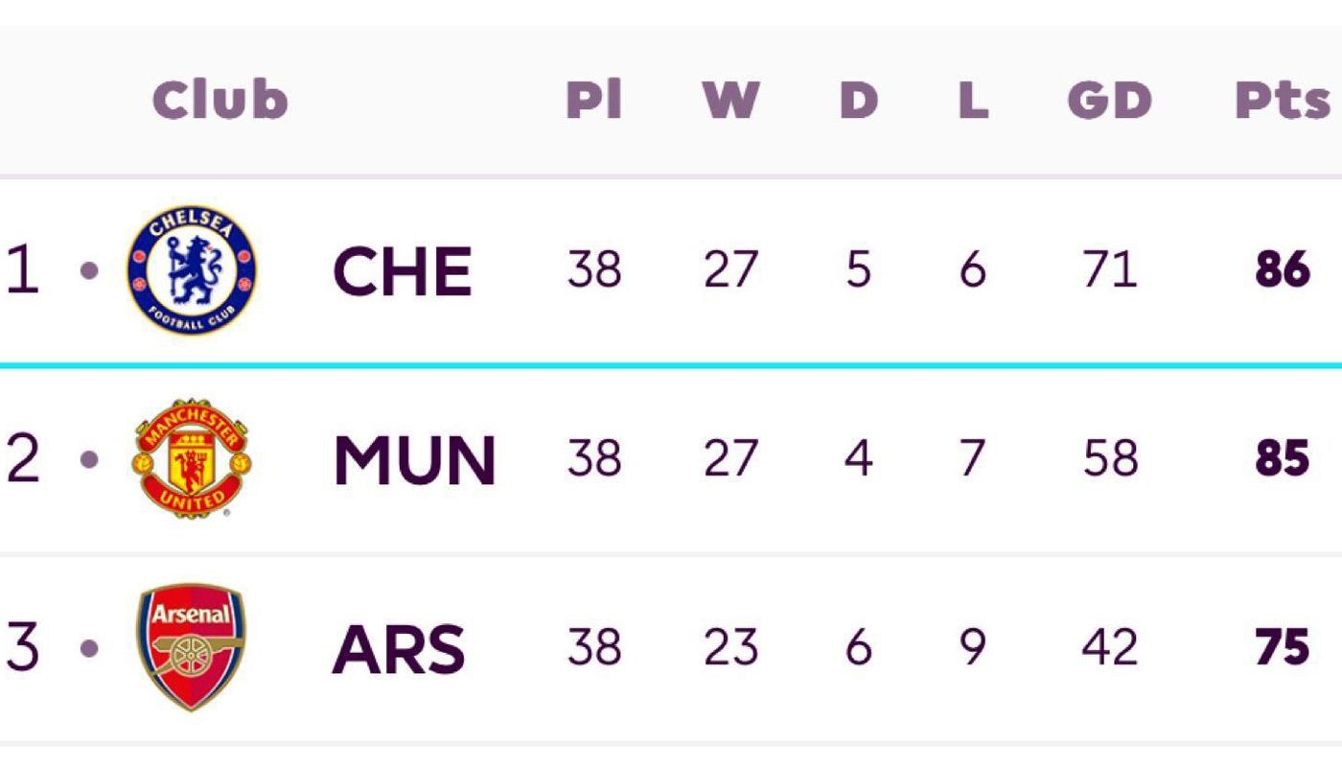Click Chelsea's goal difference of 71

coord(1109,271)
